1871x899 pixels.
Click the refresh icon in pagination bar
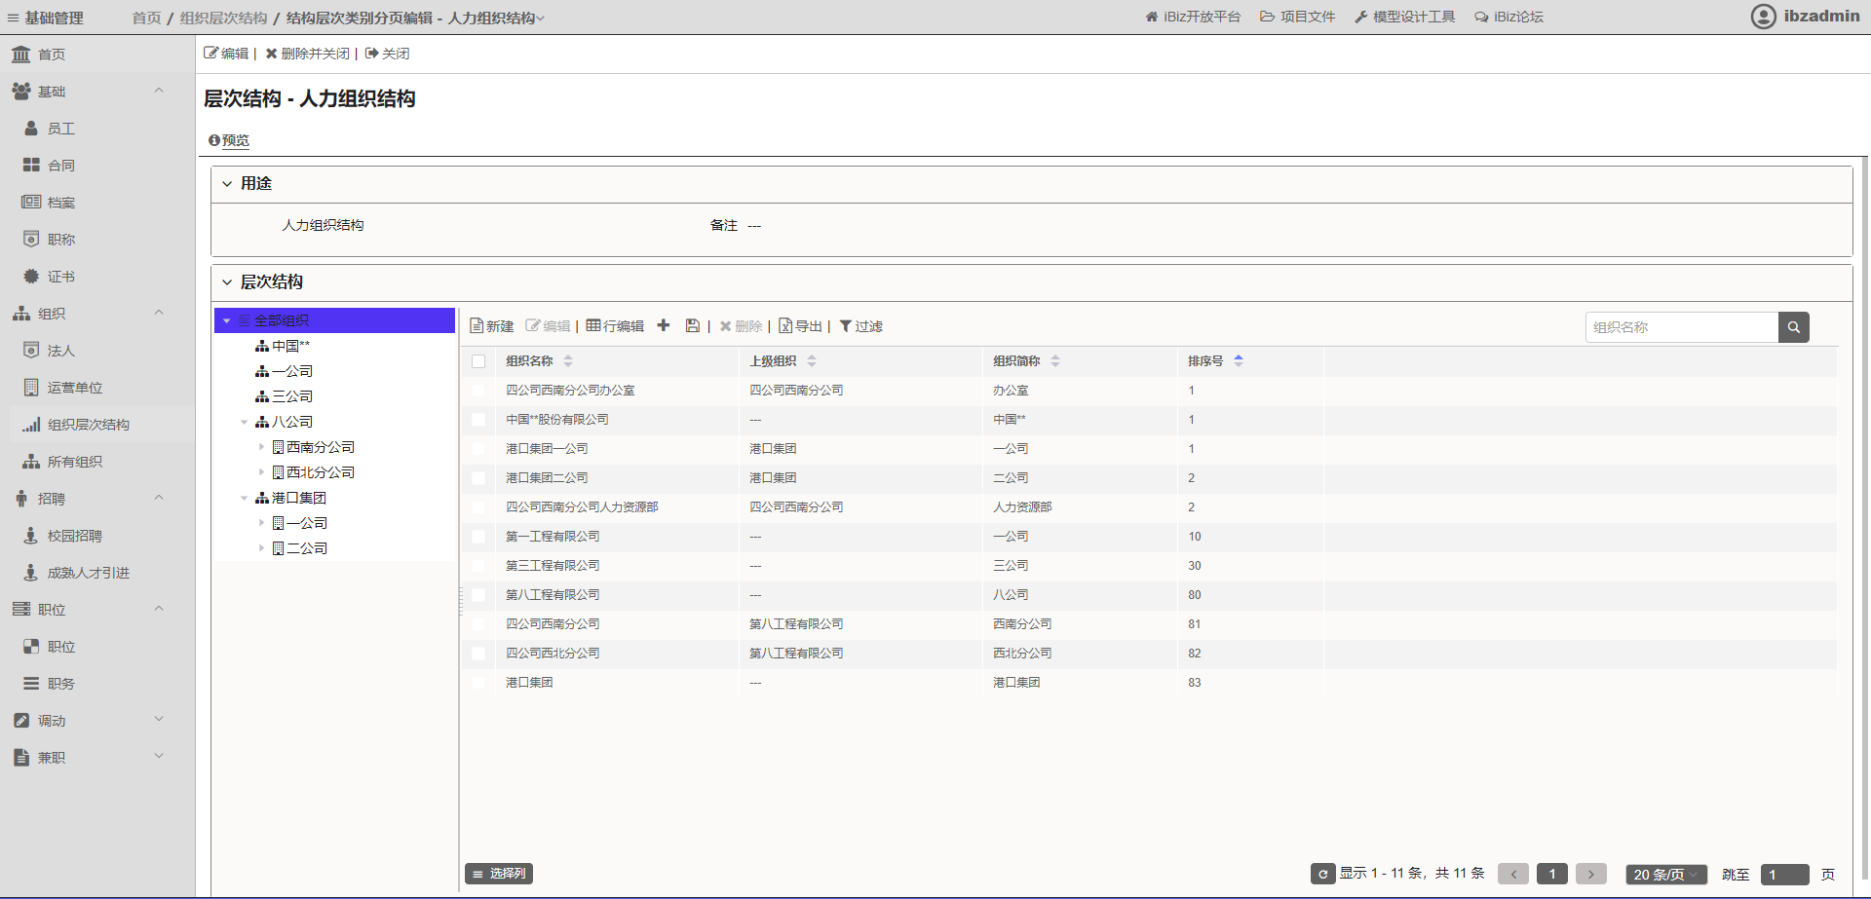[x=1322, y=874]
